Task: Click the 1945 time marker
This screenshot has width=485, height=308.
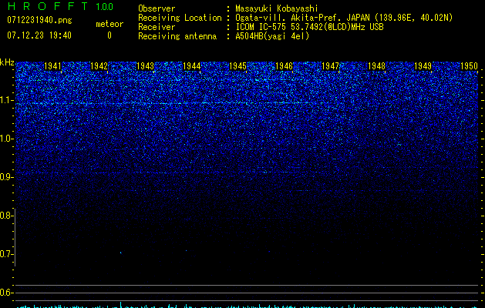Action: pos(237,66)
